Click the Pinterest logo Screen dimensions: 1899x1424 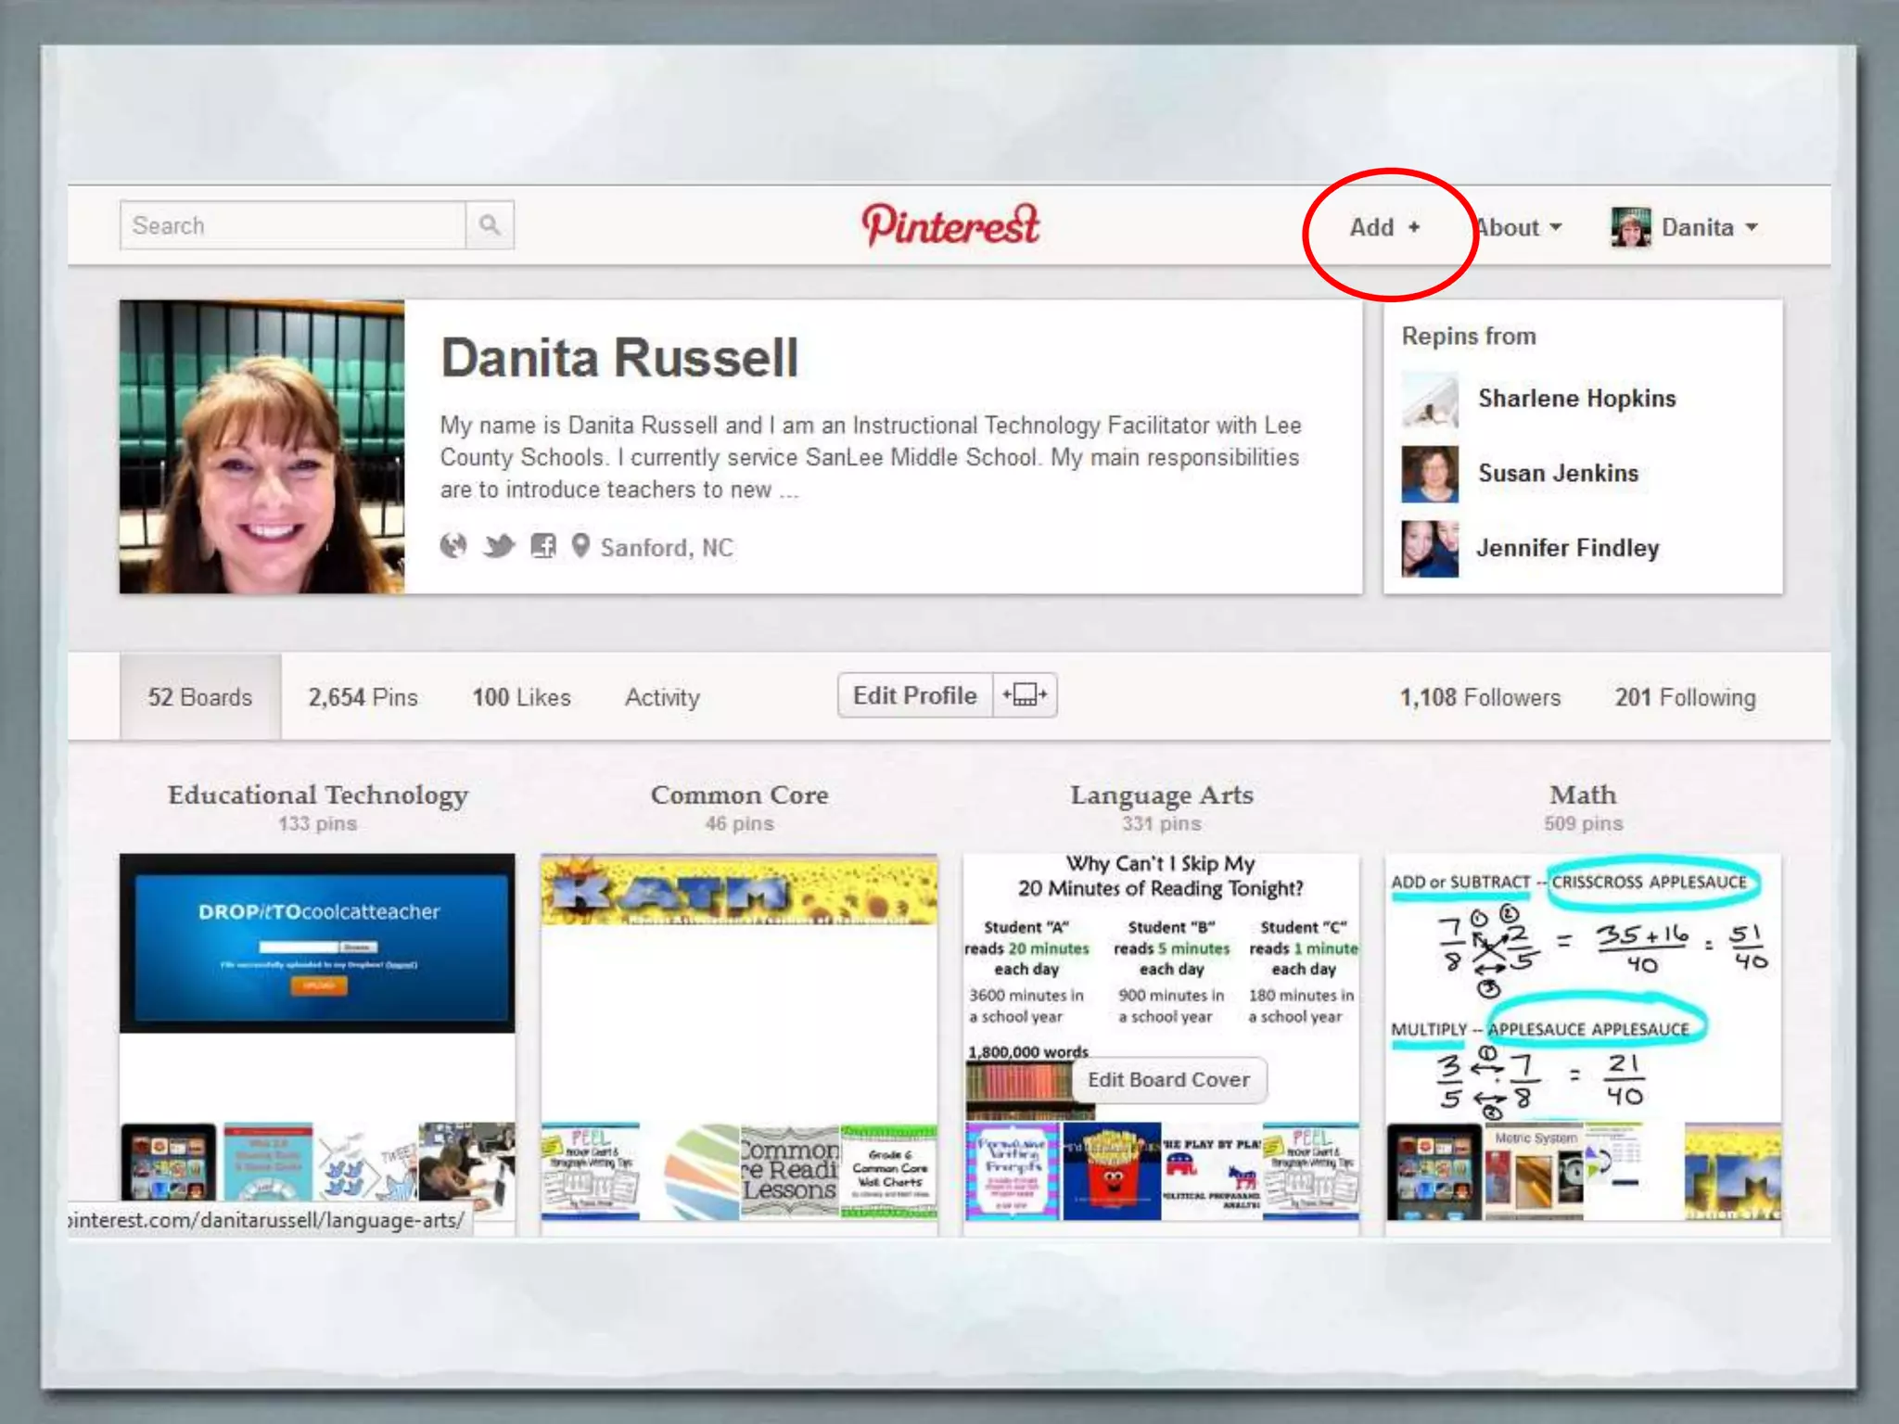950,225
